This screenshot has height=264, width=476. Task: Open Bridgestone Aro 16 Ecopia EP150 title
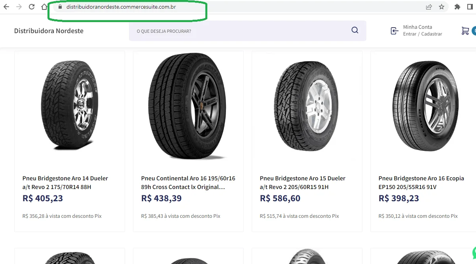point(421,183)
